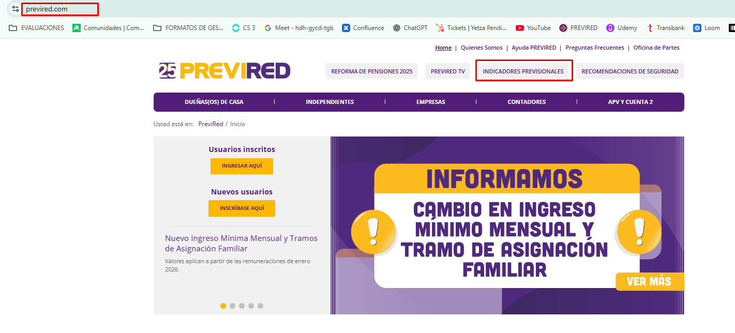Open the YouTube bookmark
The width and height of the screenshot is (735, 333).
click(x=533, y=28)
